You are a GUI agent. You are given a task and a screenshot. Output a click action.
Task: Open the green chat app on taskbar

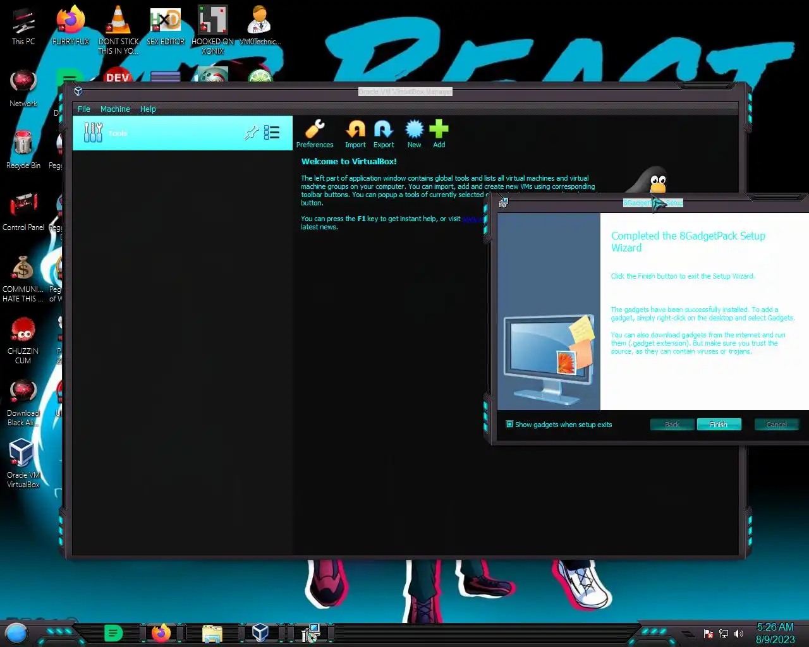(113, 632)
